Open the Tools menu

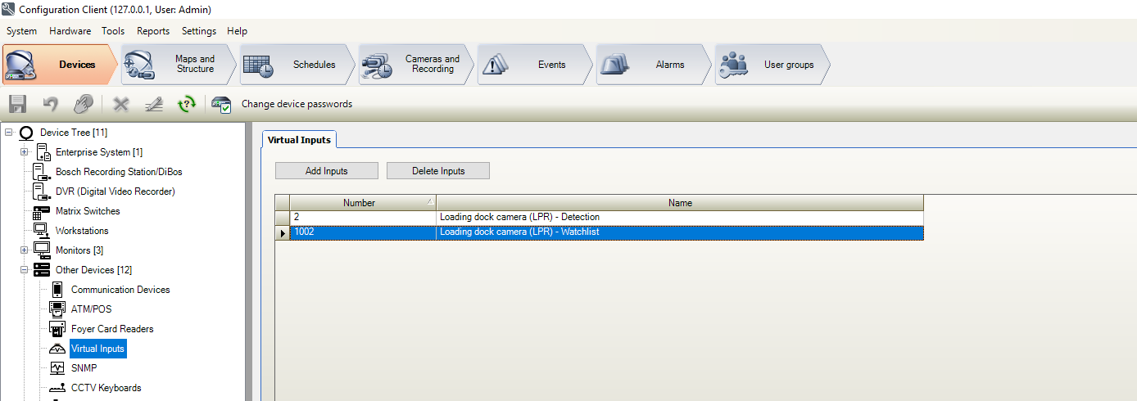pyautogui.click(x=113, y=31)
